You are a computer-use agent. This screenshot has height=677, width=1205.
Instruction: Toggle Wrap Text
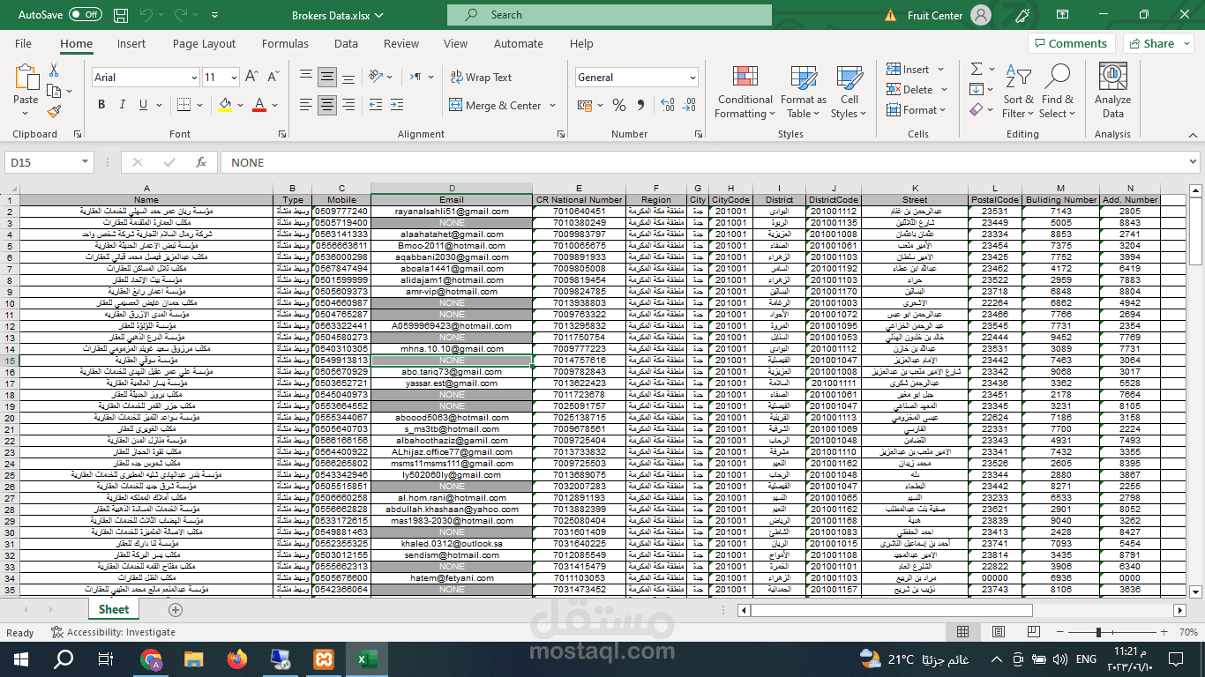(481, 78)
